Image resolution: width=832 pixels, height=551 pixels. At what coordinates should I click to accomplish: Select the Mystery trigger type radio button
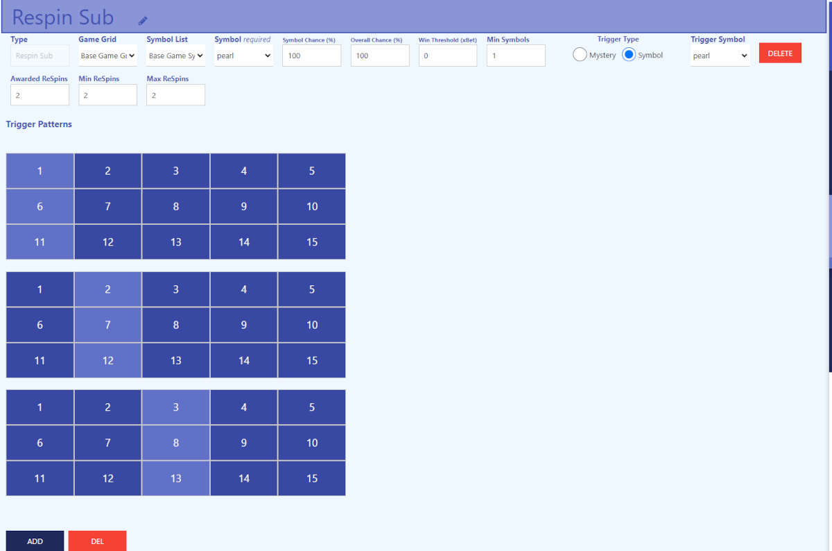pos(580,55)
